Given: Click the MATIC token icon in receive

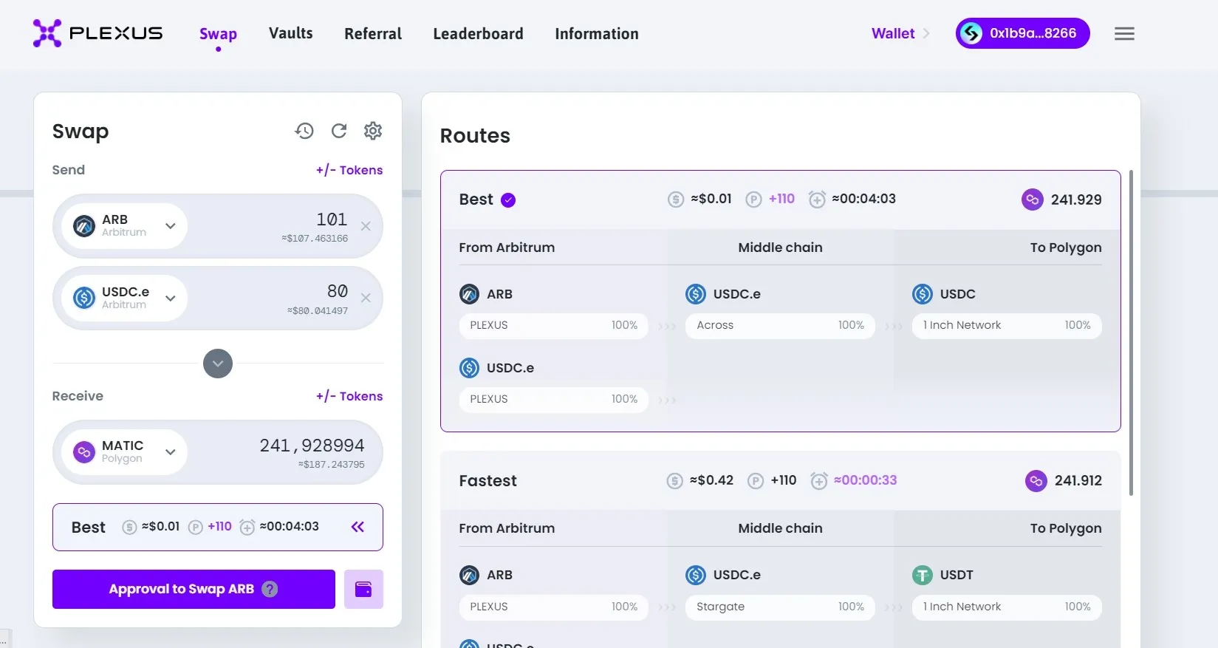Looking at the screenshot, I should [84, 451].
